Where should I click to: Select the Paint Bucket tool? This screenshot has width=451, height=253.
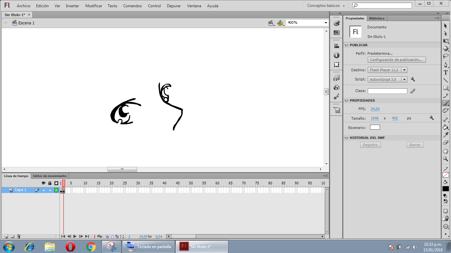click(446, 127)
